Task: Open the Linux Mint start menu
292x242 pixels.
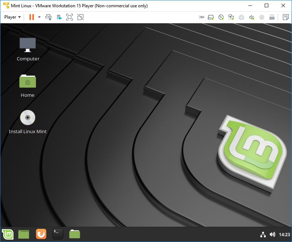Action: (x=8, y=234)
